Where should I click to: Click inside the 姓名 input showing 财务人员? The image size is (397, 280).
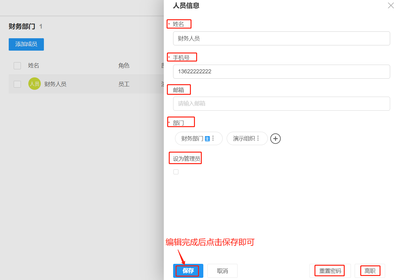click(281, 39)
